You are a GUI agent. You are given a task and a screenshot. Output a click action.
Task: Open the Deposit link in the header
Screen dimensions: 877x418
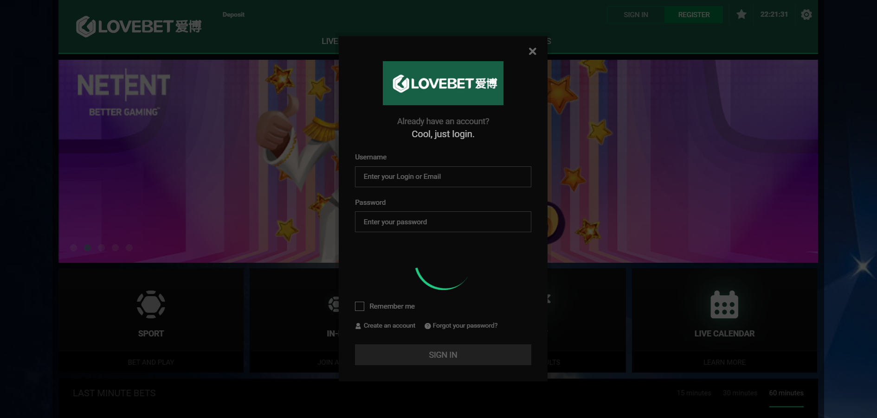pyautogui.click(x=233, y=15)
